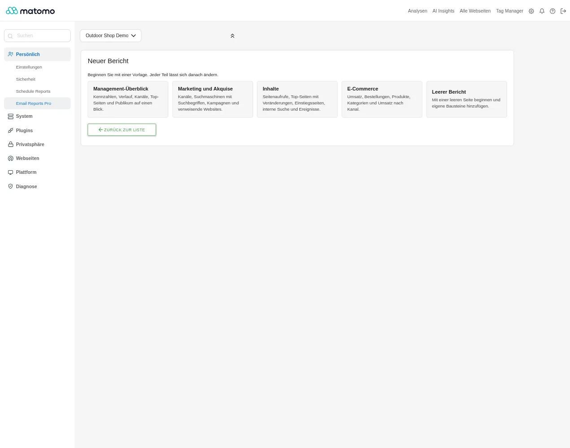The image size is (570, 448).
Task: Choose the Marketing und Akquise template
Action: [212, 99]
